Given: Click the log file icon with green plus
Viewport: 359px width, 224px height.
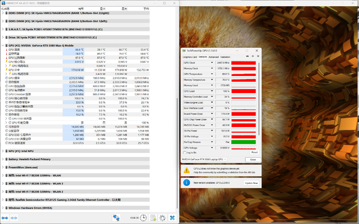Looking at the screenshot, I should (x=153, y=218).
